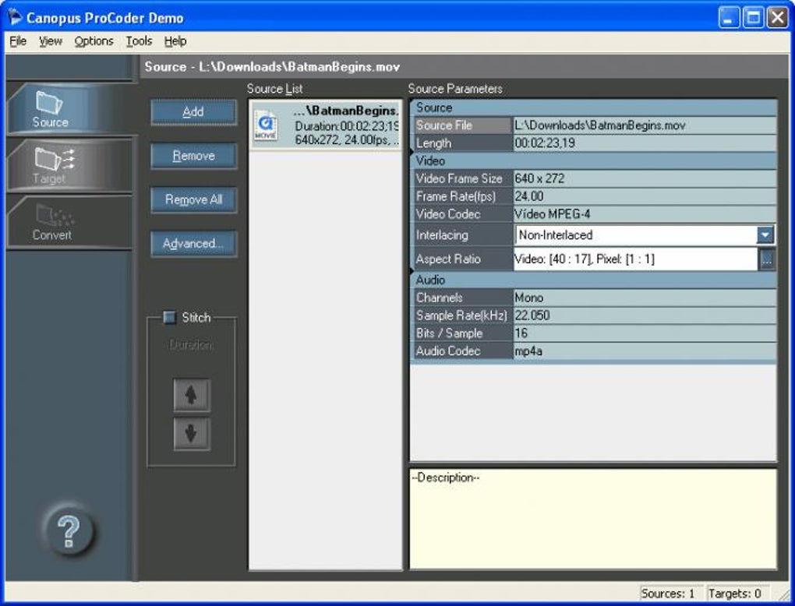Click the Channels value Mono
Viewport: 795px width, 606px height.
(645, 298)
